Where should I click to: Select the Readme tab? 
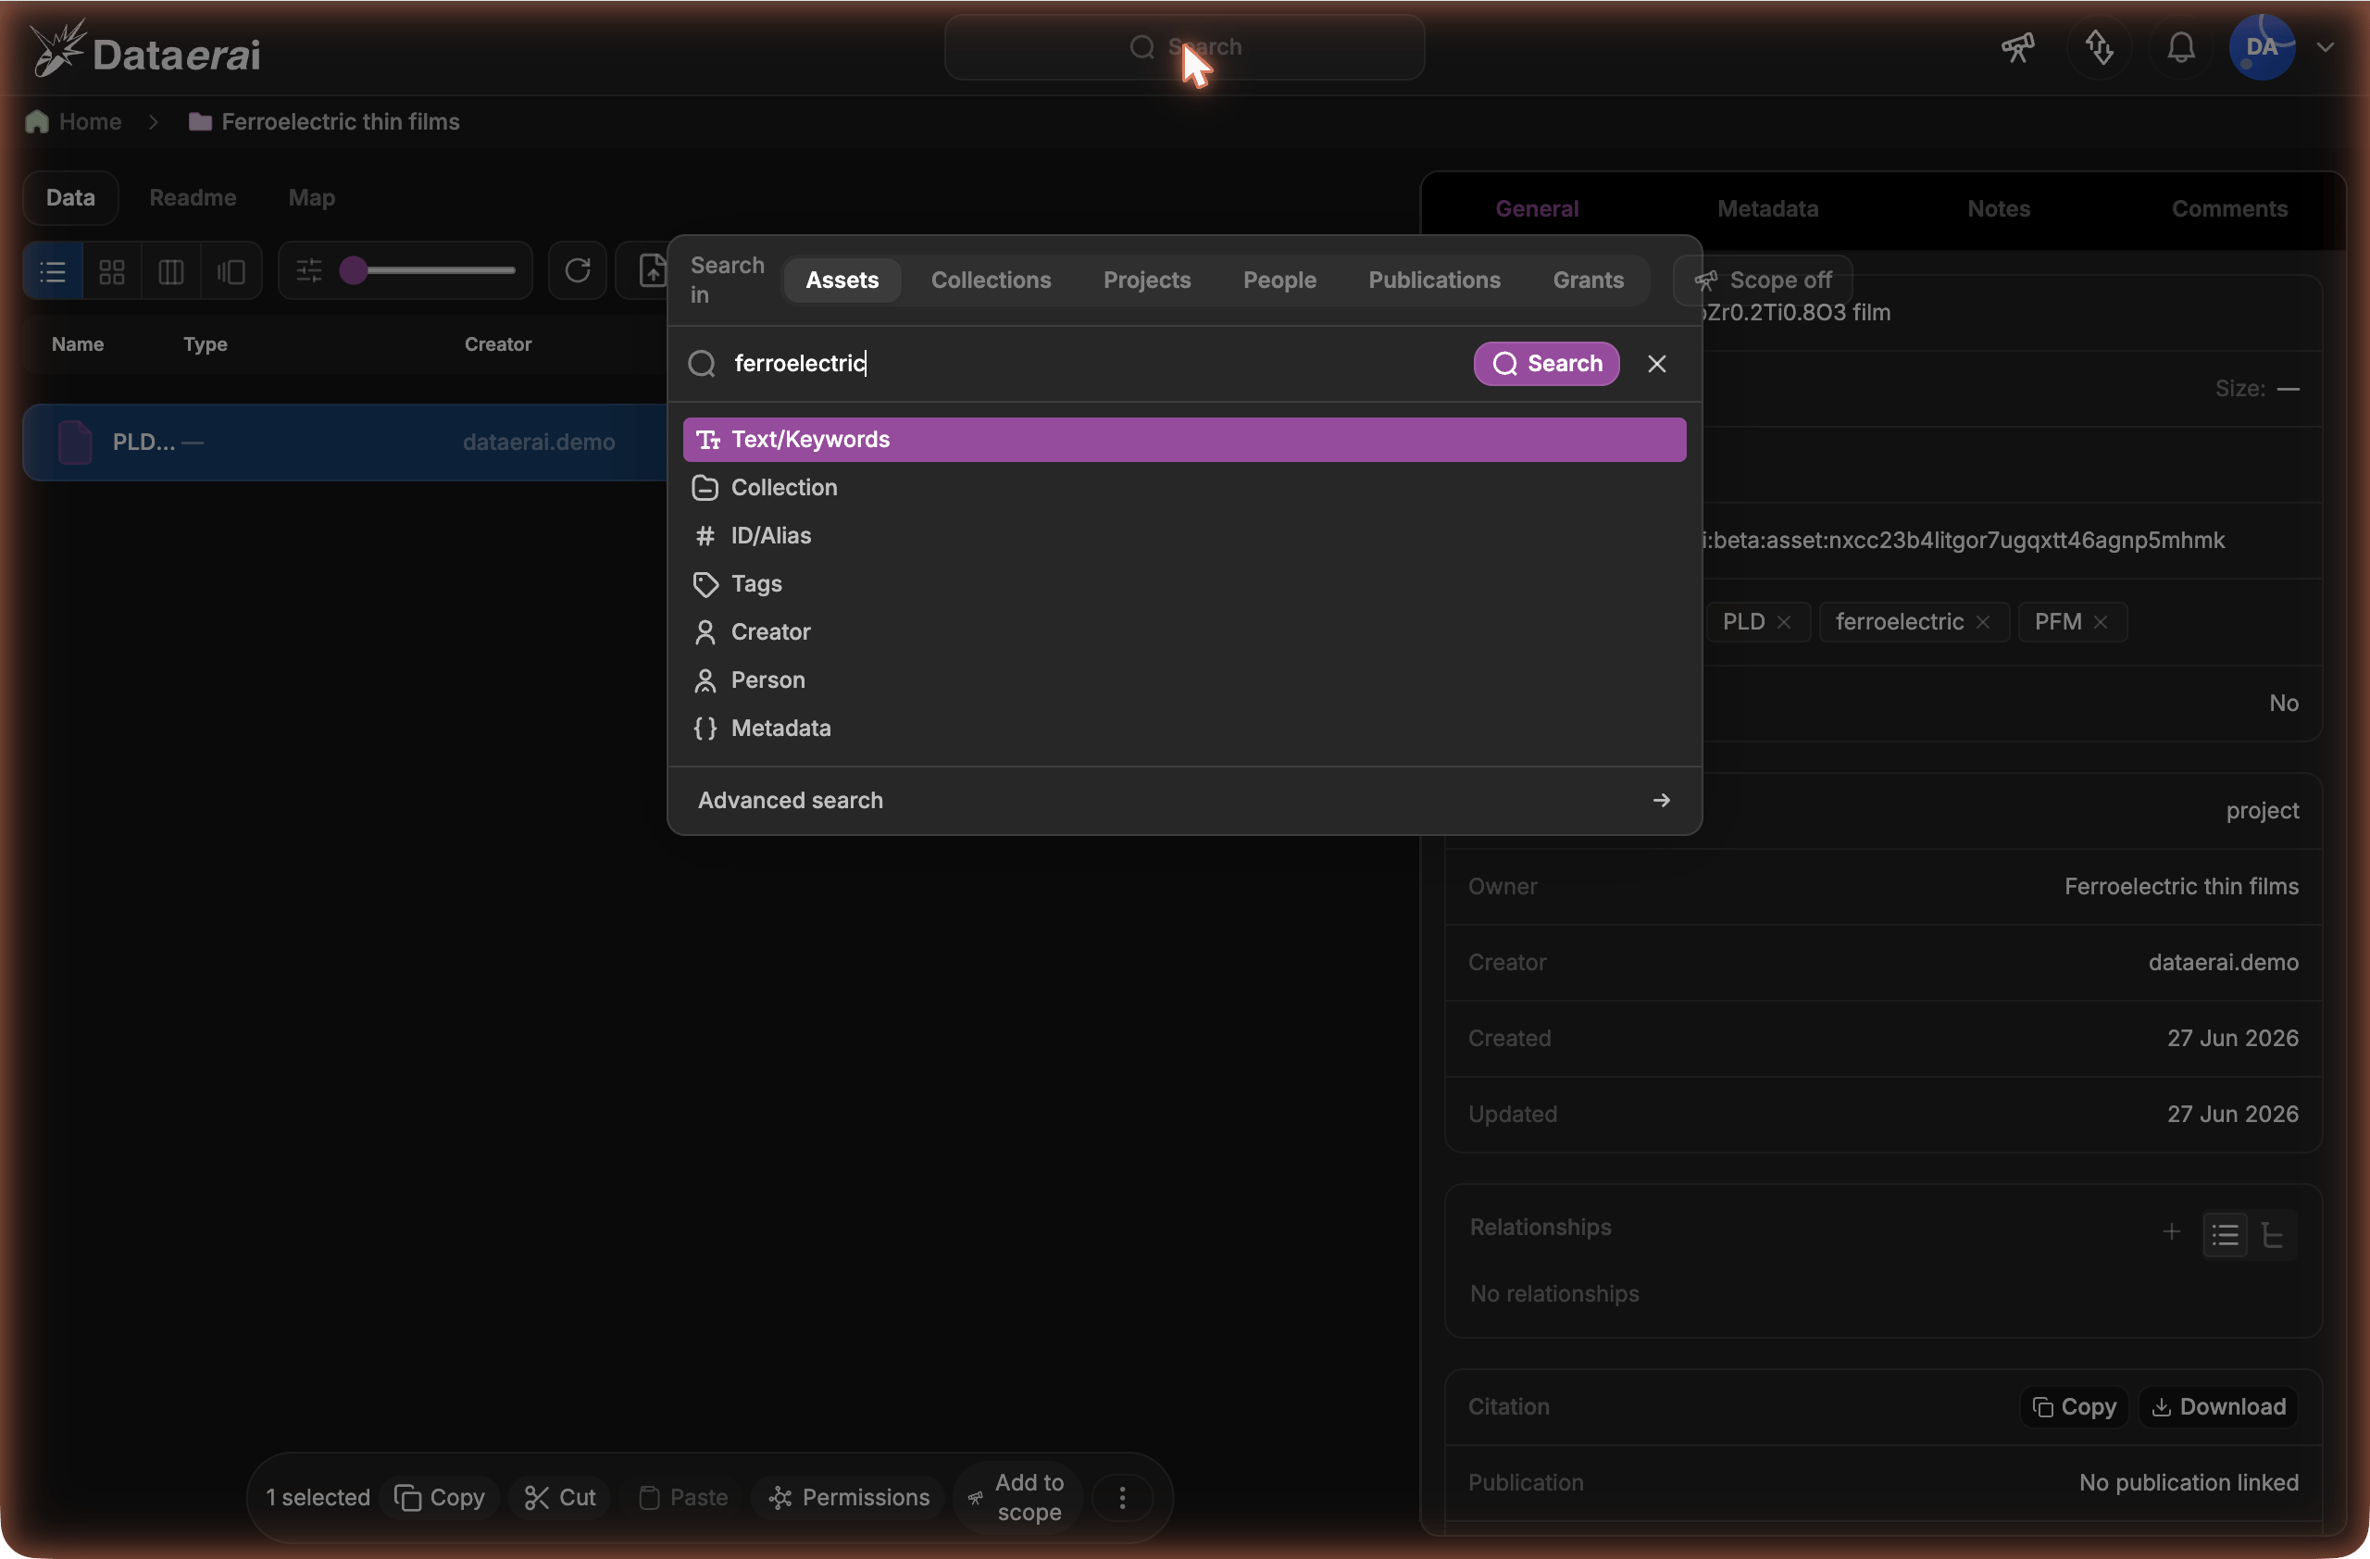tap(193, 197)
